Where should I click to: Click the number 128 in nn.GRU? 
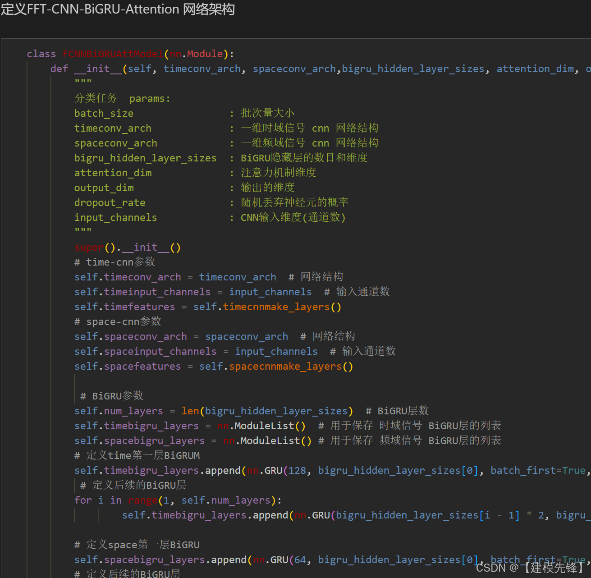tap(297, 471)
